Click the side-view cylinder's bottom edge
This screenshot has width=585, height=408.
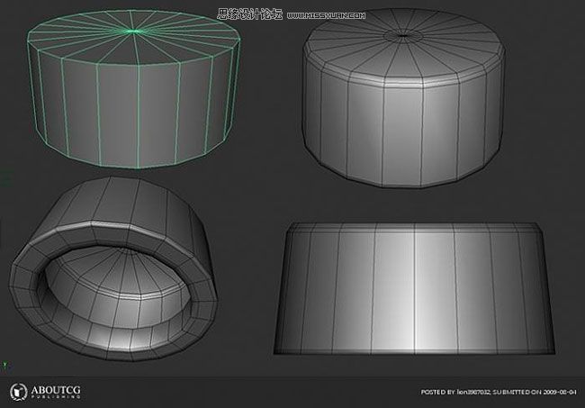tap(414, 353)
